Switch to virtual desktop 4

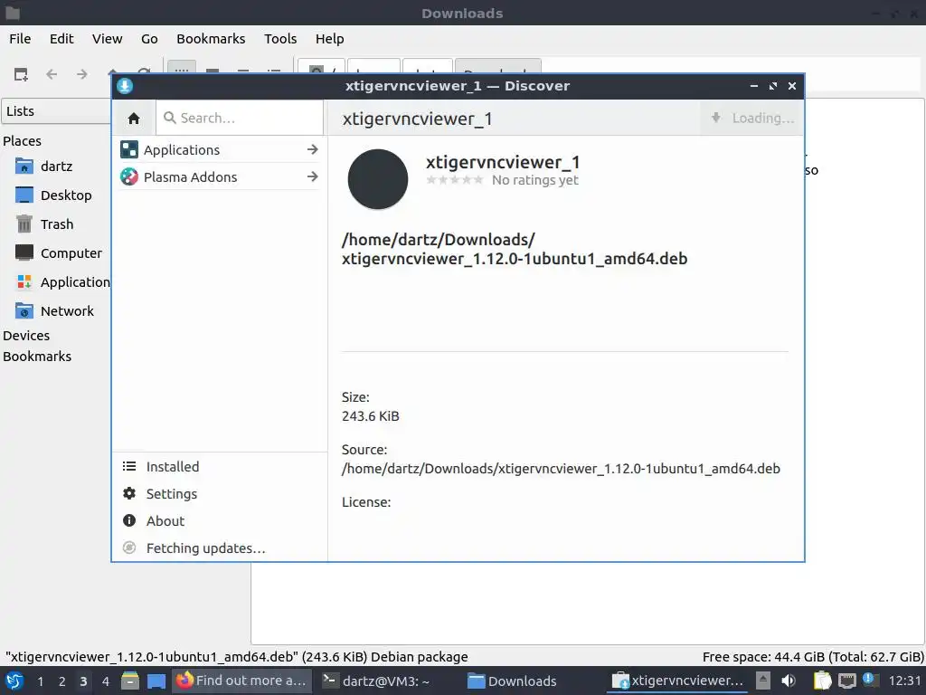point(105,681)
